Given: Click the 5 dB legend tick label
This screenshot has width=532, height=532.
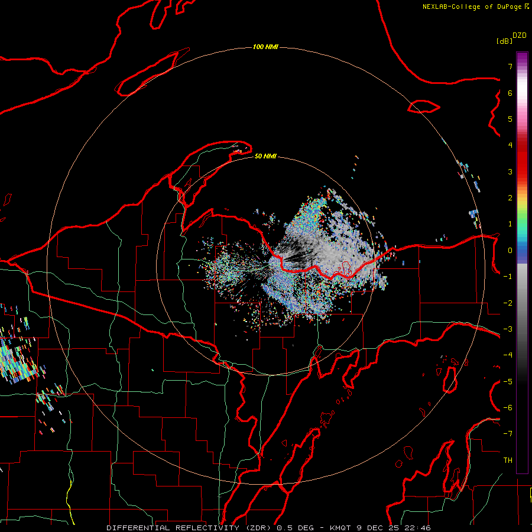Looking at the screenshot, I should pyautogui.click(x=510, y=119).
